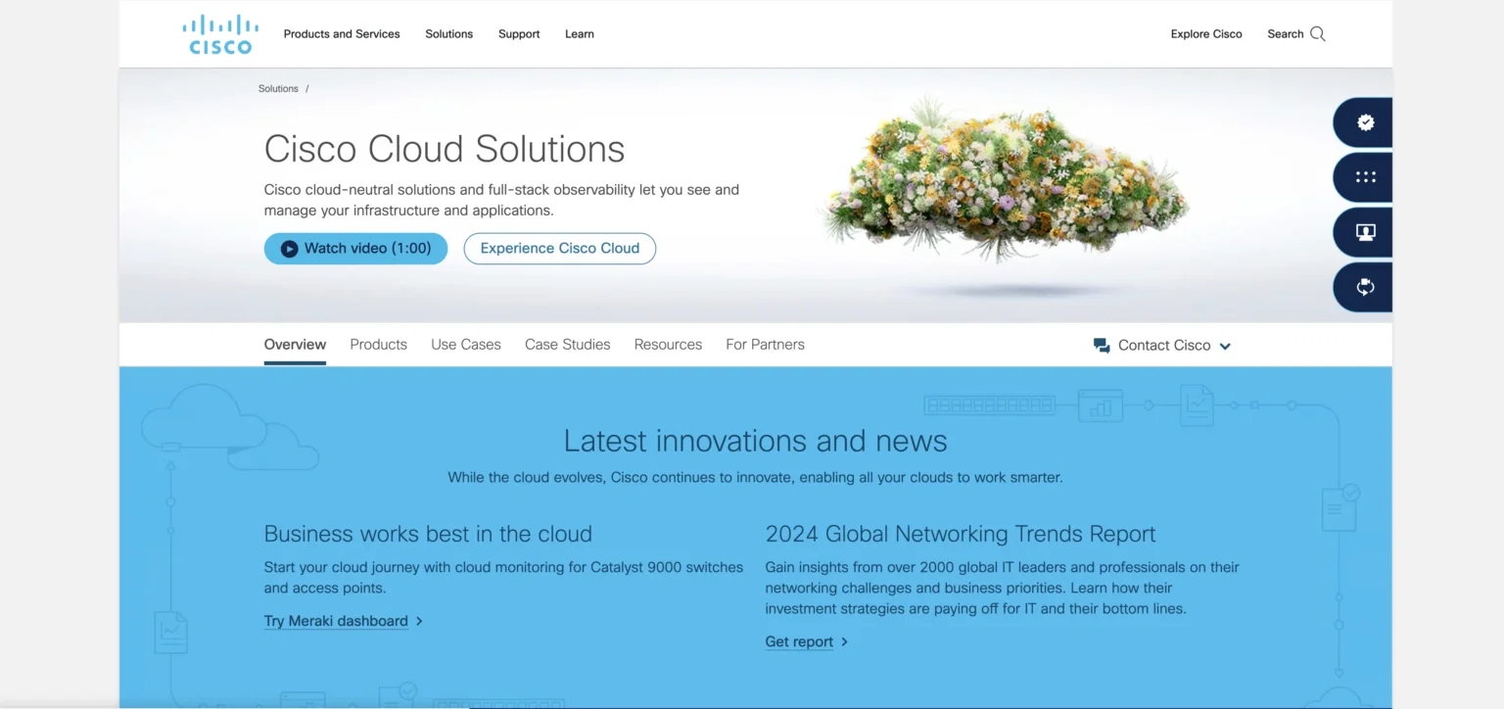Open the three-dots side button
The image size is (1504, 709).
(x=1364, y=177)
